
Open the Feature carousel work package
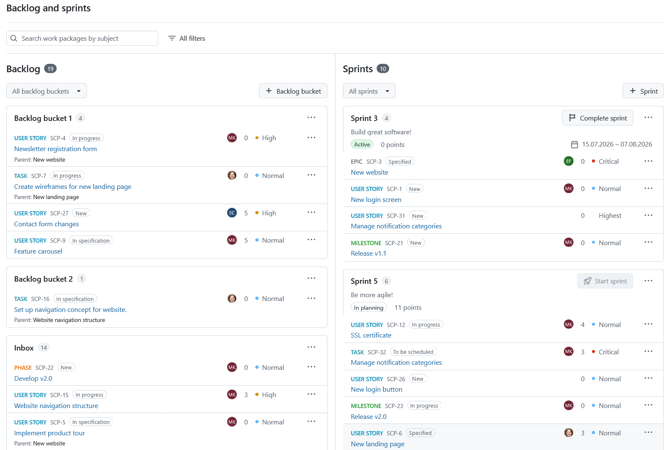(38, 251)
